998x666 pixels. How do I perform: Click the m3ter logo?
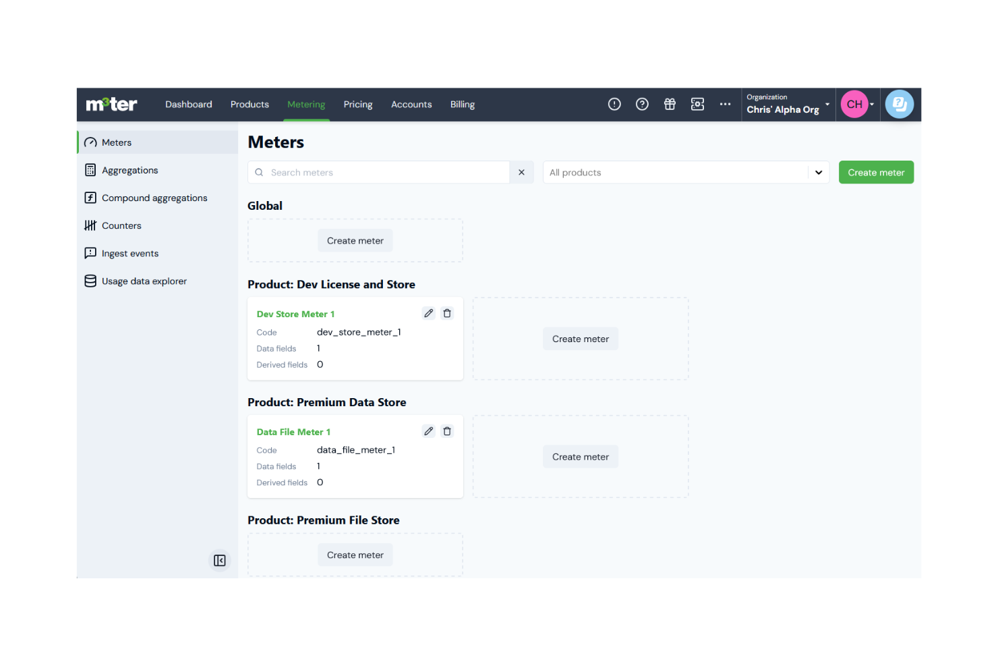(x=111, y=105)
